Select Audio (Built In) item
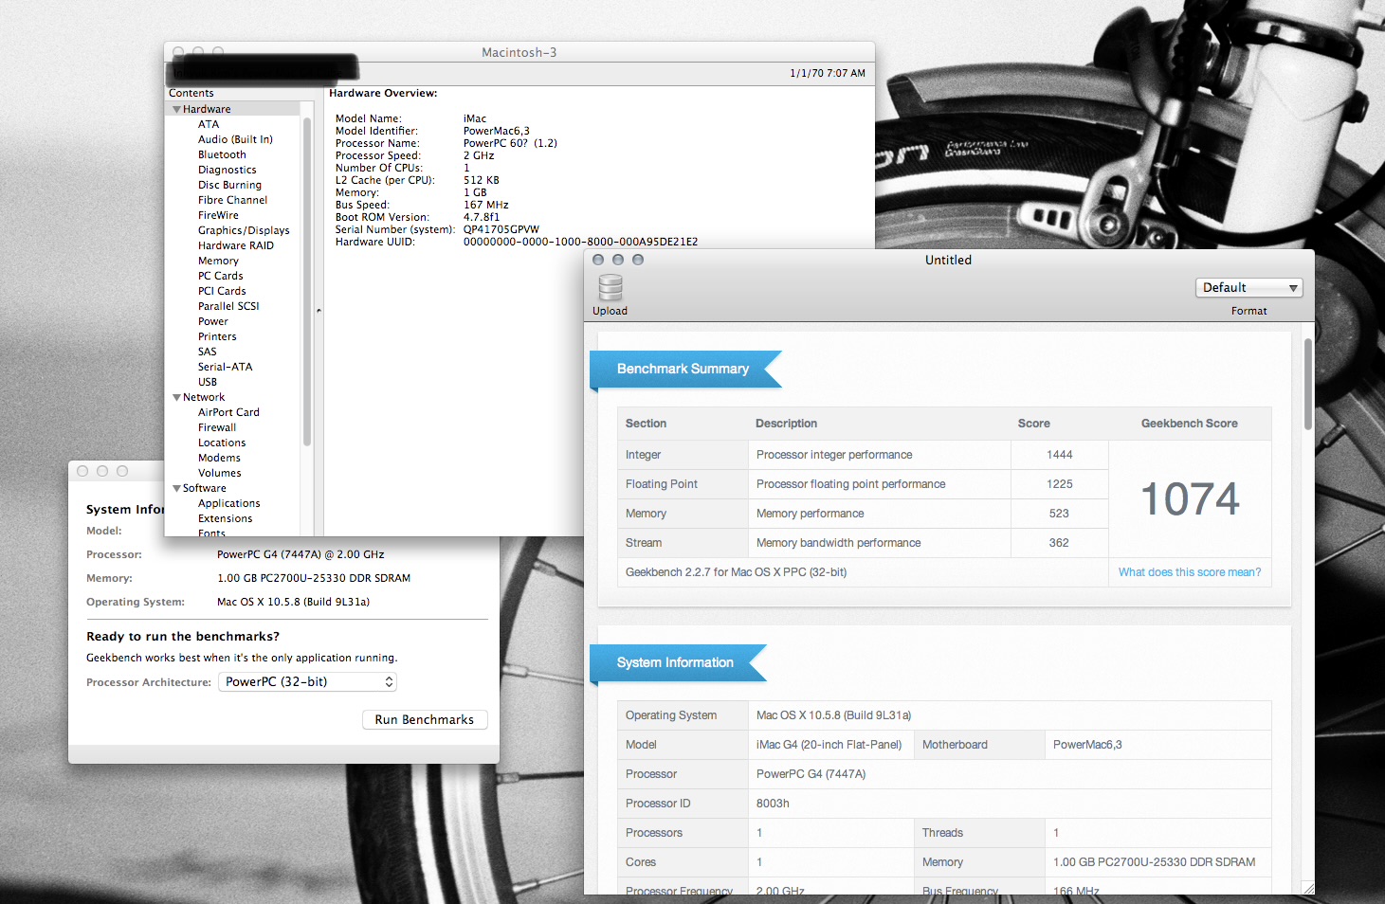The image size is (1385, 904). [235, 139]
